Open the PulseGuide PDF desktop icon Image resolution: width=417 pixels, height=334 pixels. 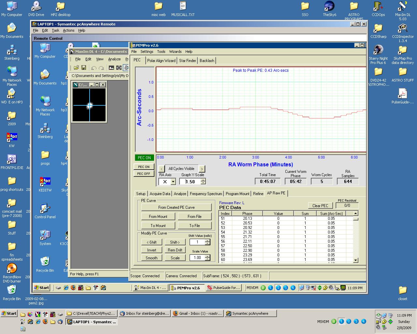click(403, 96)
